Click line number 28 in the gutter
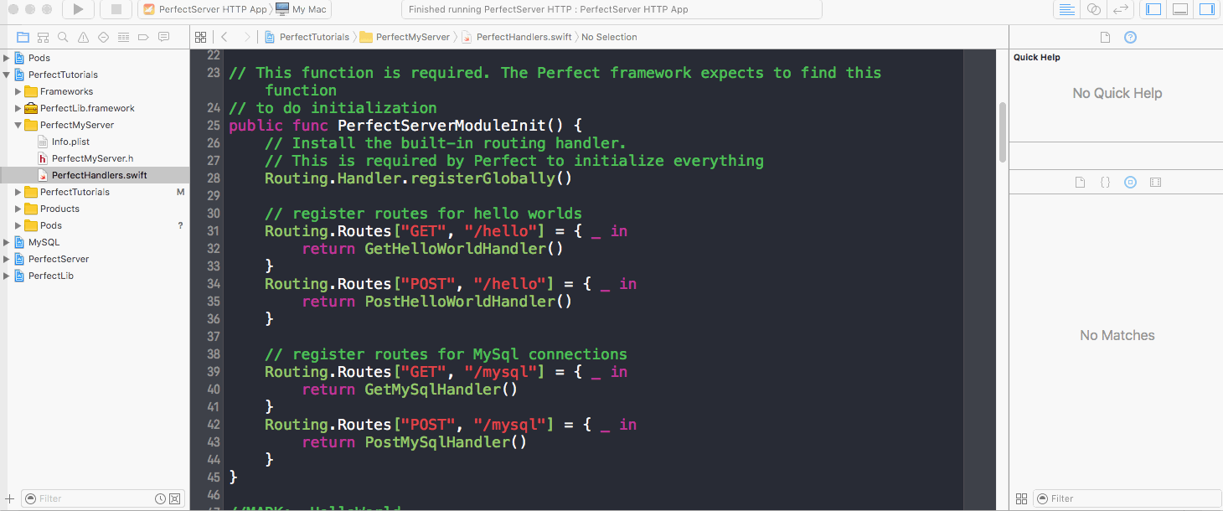Viewport: 1223px width, 511px height. [213, 178]
